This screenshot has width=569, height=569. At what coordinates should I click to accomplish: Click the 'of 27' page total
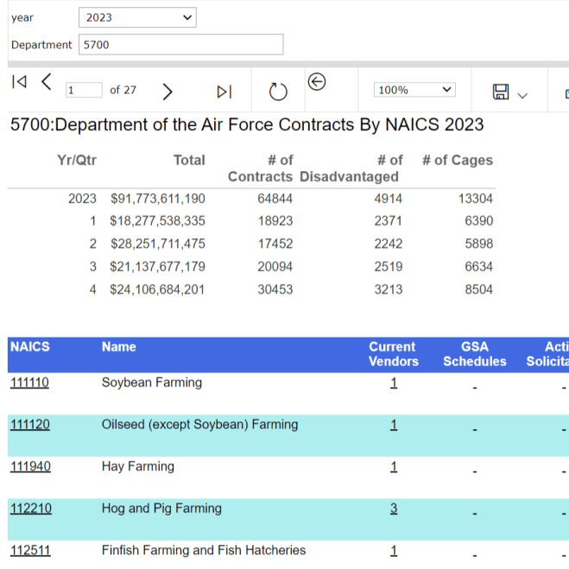[x=123, y=90]
